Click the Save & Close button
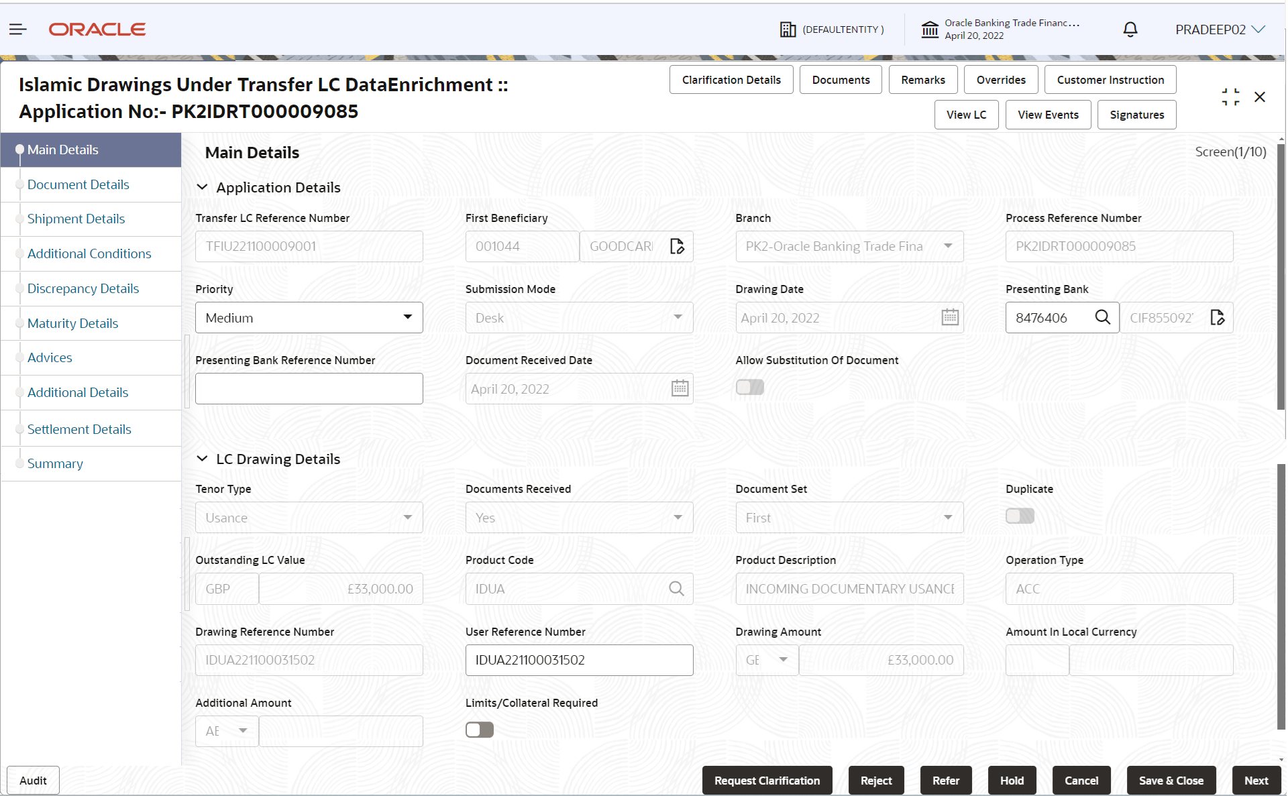 pyautogui.click(x=1171, y=781)
